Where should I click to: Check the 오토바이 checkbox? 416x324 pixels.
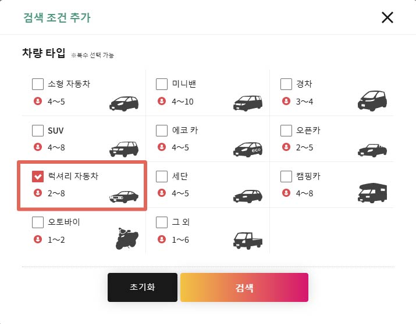pos(38,222)
